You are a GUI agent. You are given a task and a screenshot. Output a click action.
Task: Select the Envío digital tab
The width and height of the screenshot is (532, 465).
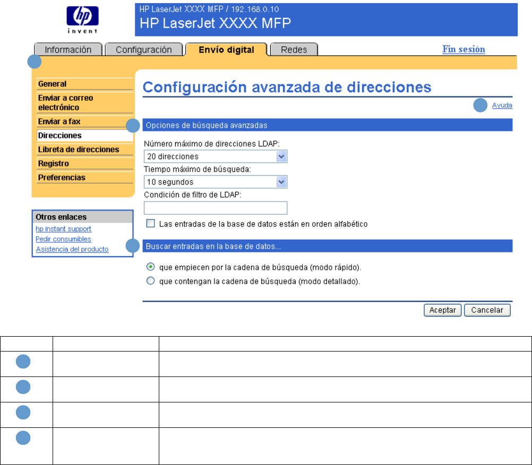pyautogui.click(x=226, y=49)
